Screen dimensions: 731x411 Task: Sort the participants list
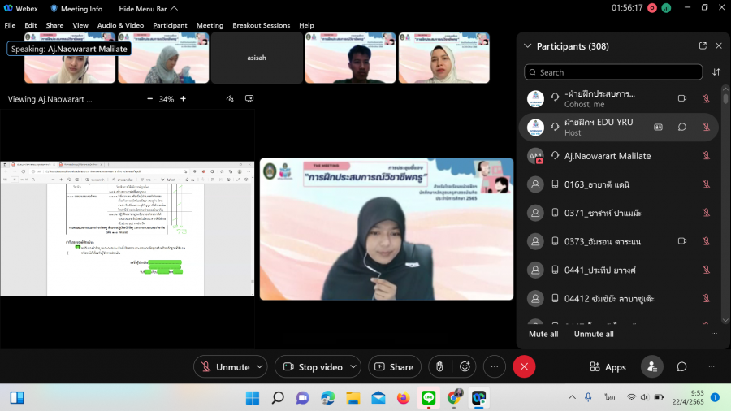click(x=716, y=72)
